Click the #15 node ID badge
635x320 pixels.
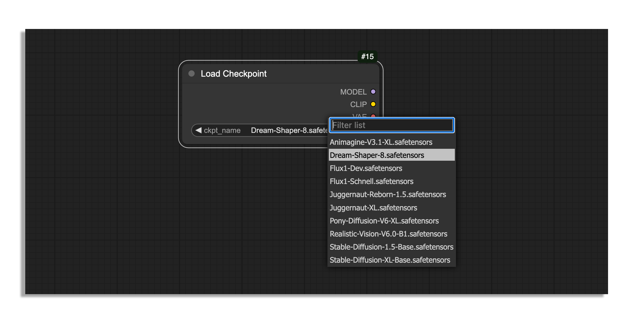367,57
